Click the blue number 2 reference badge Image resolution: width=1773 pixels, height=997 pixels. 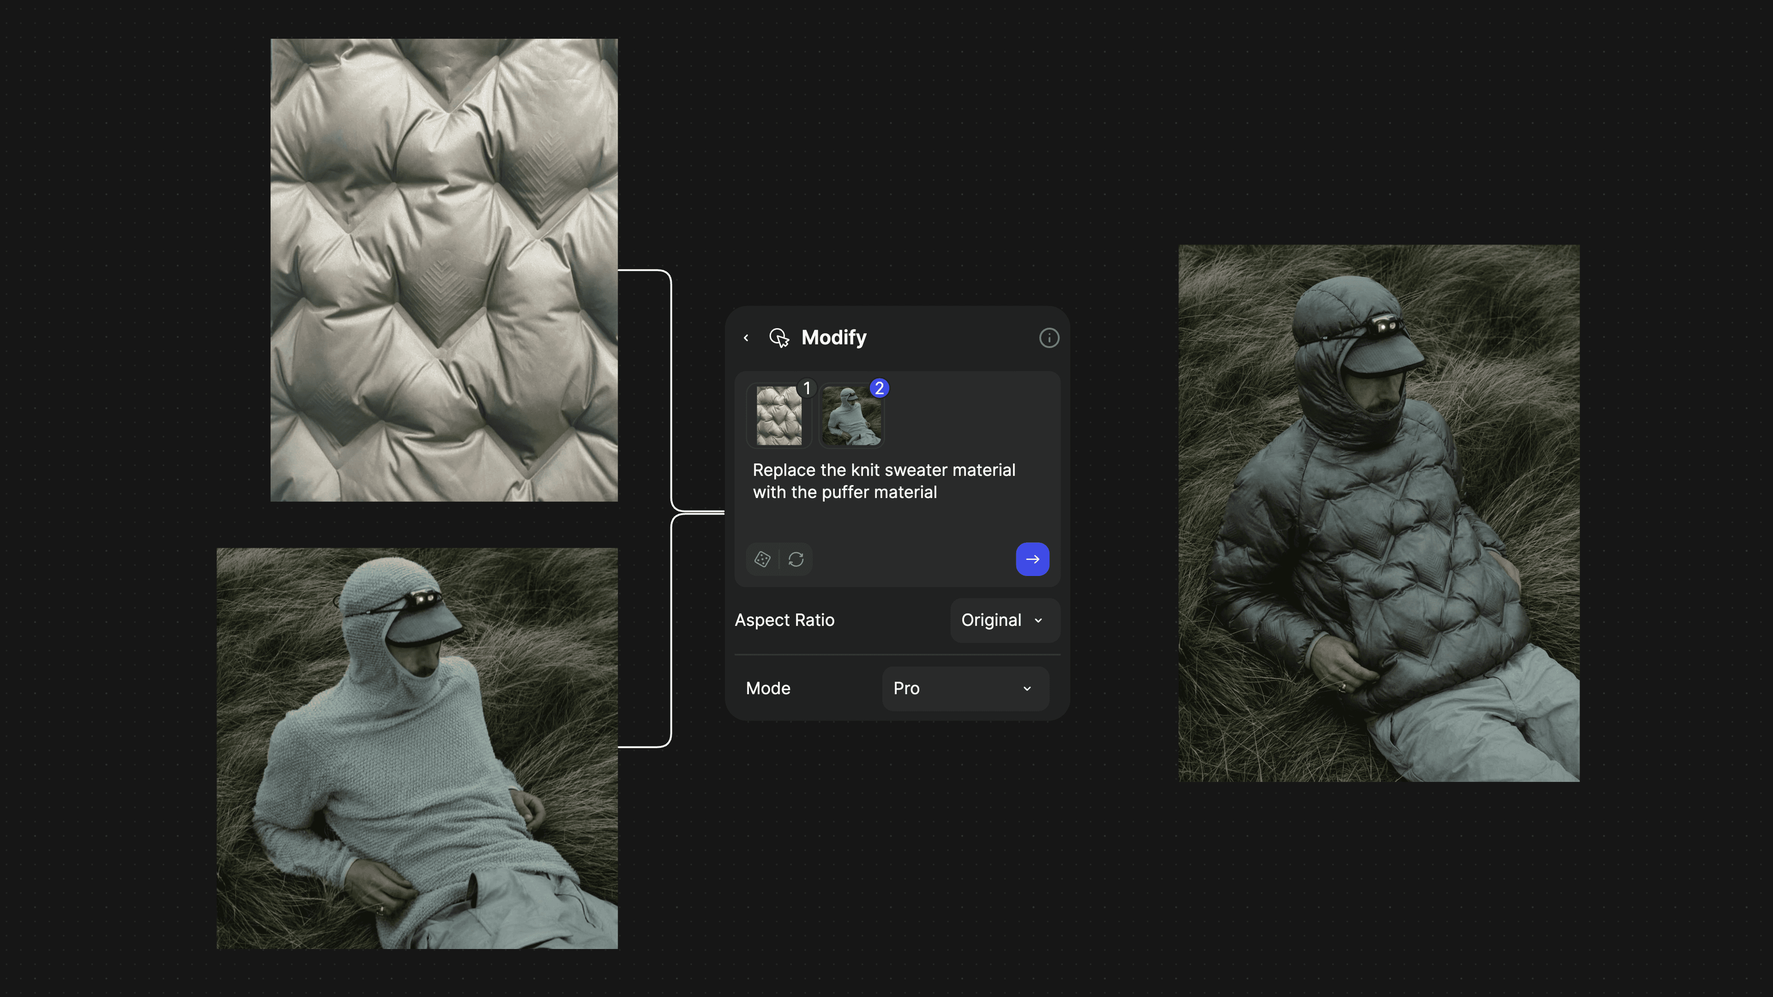pos(879,388)
